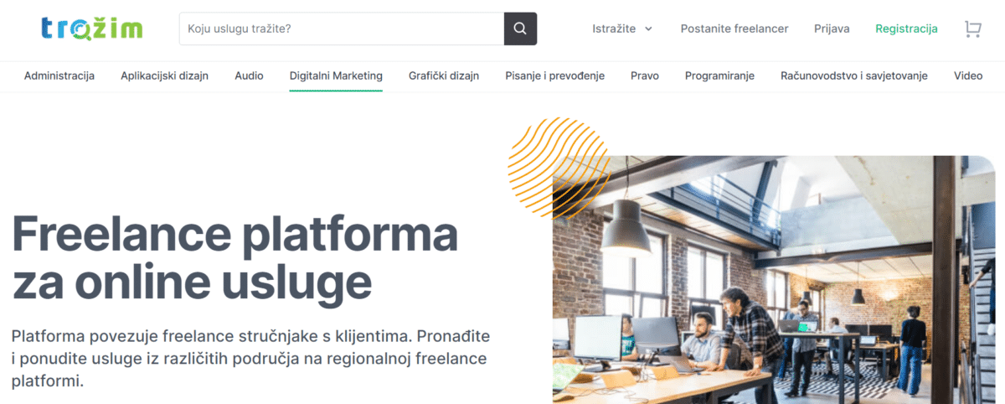Expand the Istražite dropdown chevron
Screen dimensions: 1005x404
pos(648,28)
